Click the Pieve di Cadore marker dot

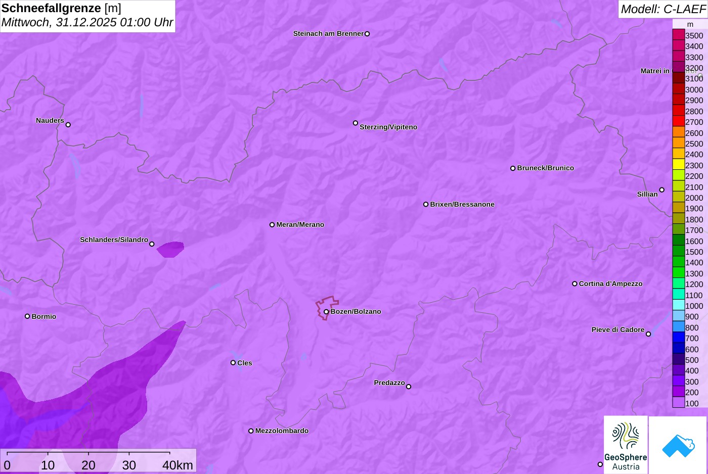pos(648,334)
